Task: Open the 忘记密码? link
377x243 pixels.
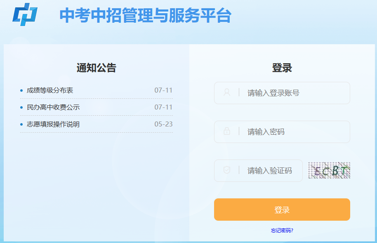Action: coord(282,231)
